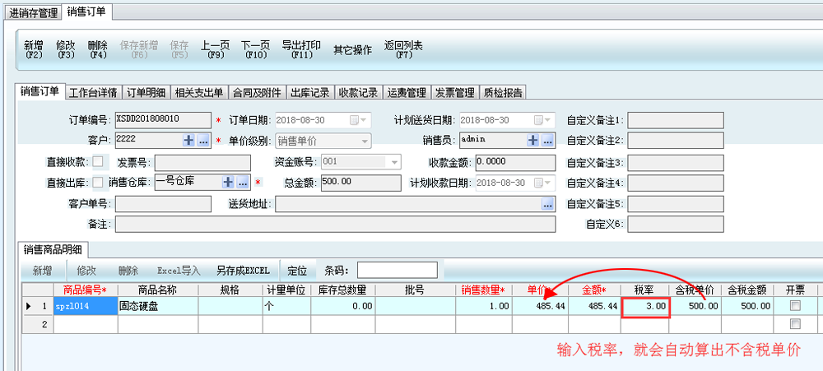Image resolution: width=823 pixels, height=371 pixels.
Task: Click 另存成EXCEL button
Action: point(243,271)
